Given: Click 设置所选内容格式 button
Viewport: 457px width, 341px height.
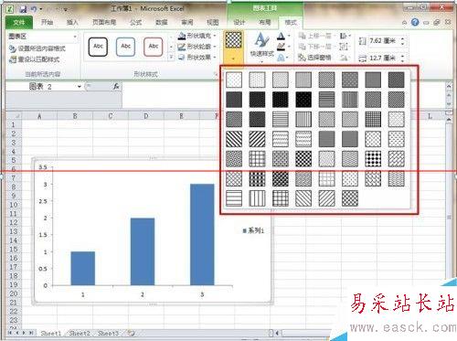Looking at the screenshot, I should (x=37, y=48).
